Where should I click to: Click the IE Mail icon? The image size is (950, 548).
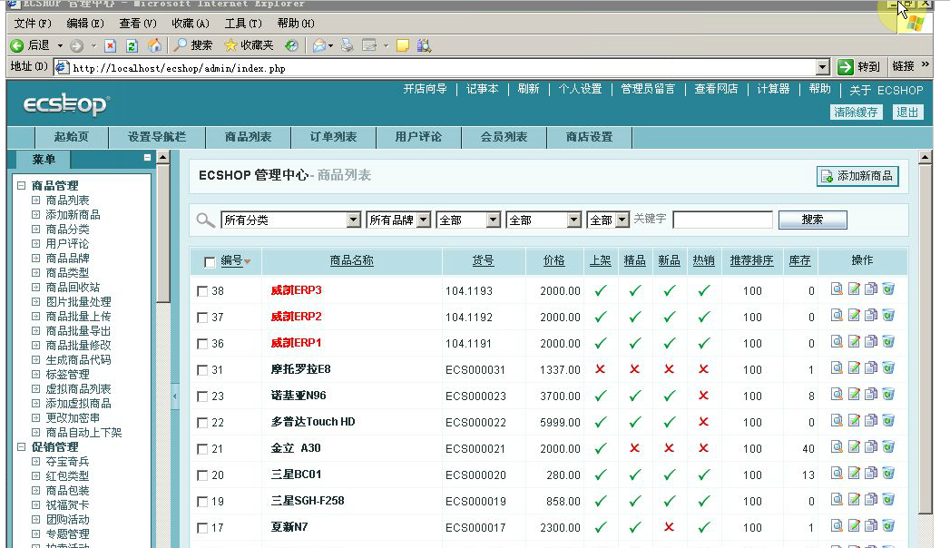[x=319, y=45]
